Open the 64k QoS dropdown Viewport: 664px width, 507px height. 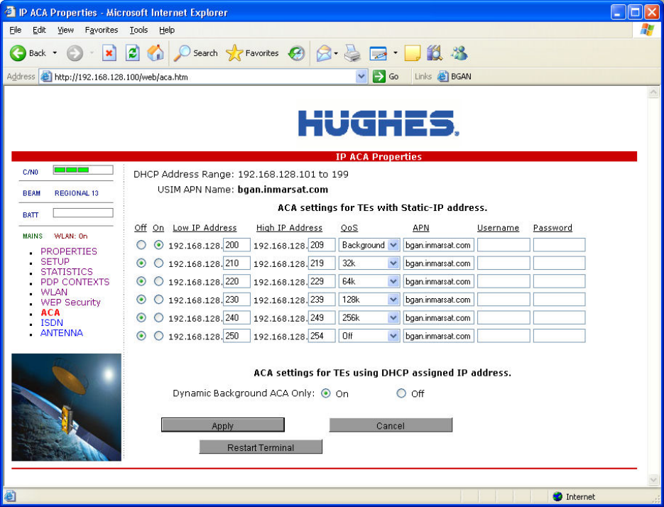[x=393, y=281]
